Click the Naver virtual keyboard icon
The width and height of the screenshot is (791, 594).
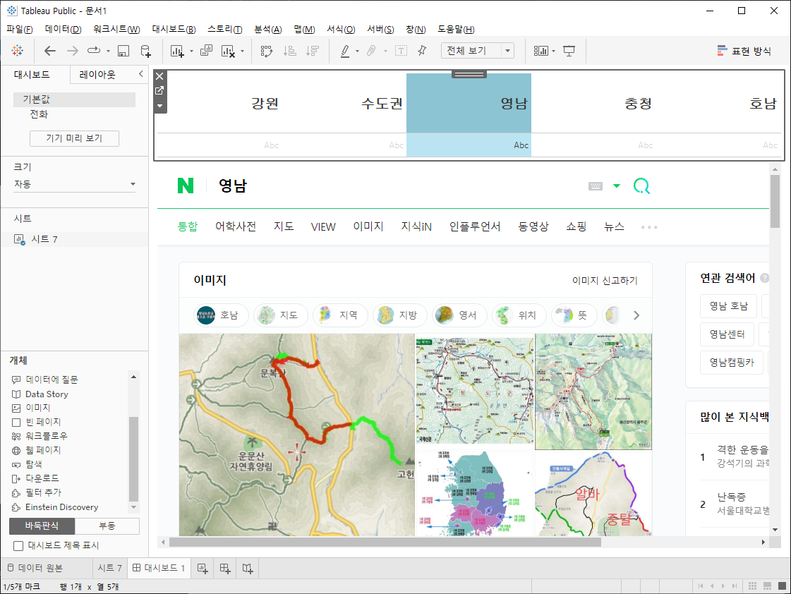point(596,186)
